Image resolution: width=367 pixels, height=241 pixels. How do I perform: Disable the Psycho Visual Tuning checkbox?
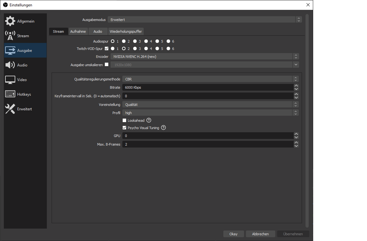[x=124, y=128]
